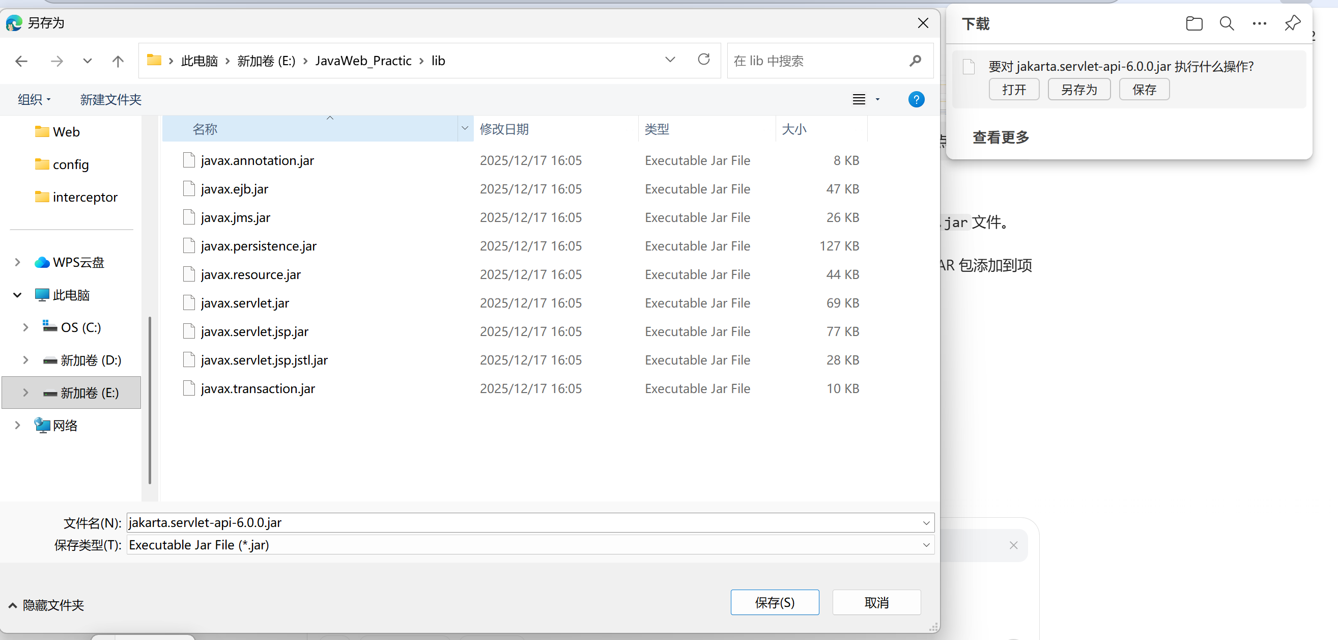
Task: Refresh the lib folder listing
Action: click(703, 60)
